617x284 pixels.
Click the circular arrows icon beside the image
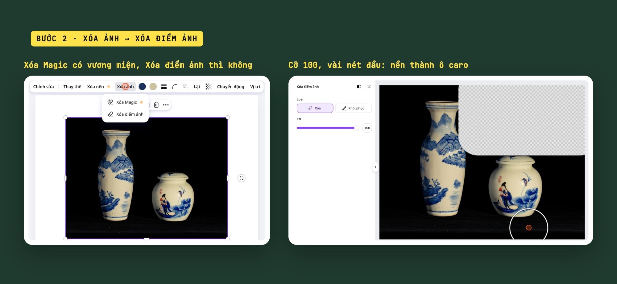click(x=242, y=178)
